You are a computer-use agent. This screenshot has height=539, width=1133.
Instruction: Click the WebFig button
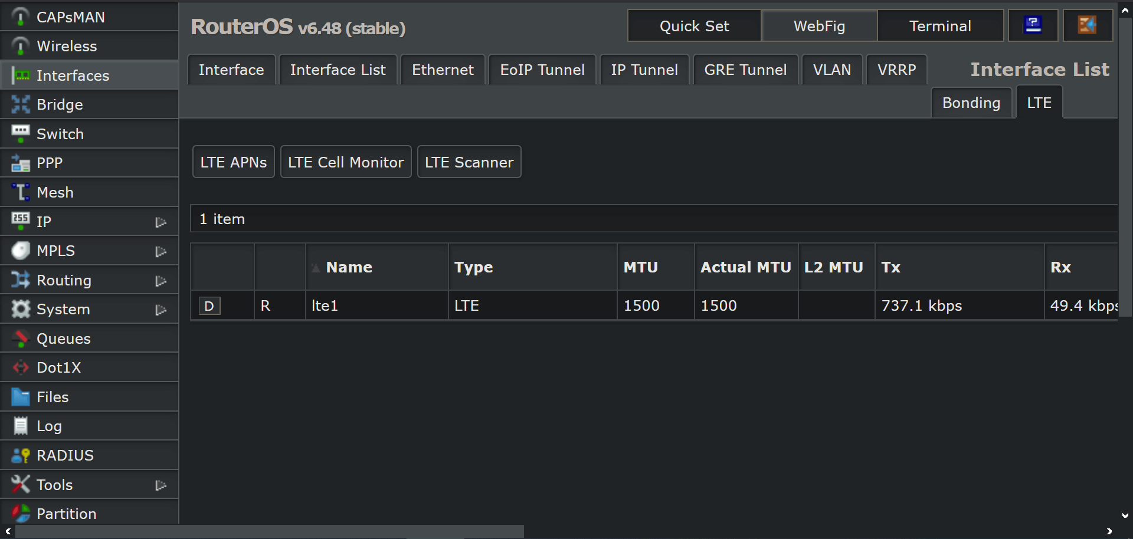point(819,26)
